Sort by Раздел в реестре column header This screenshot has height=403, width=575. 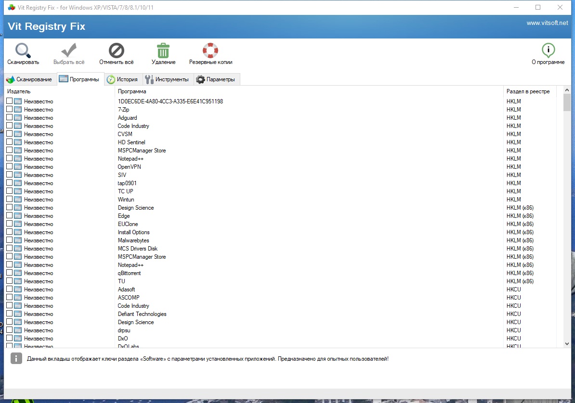tap(528, 91)
